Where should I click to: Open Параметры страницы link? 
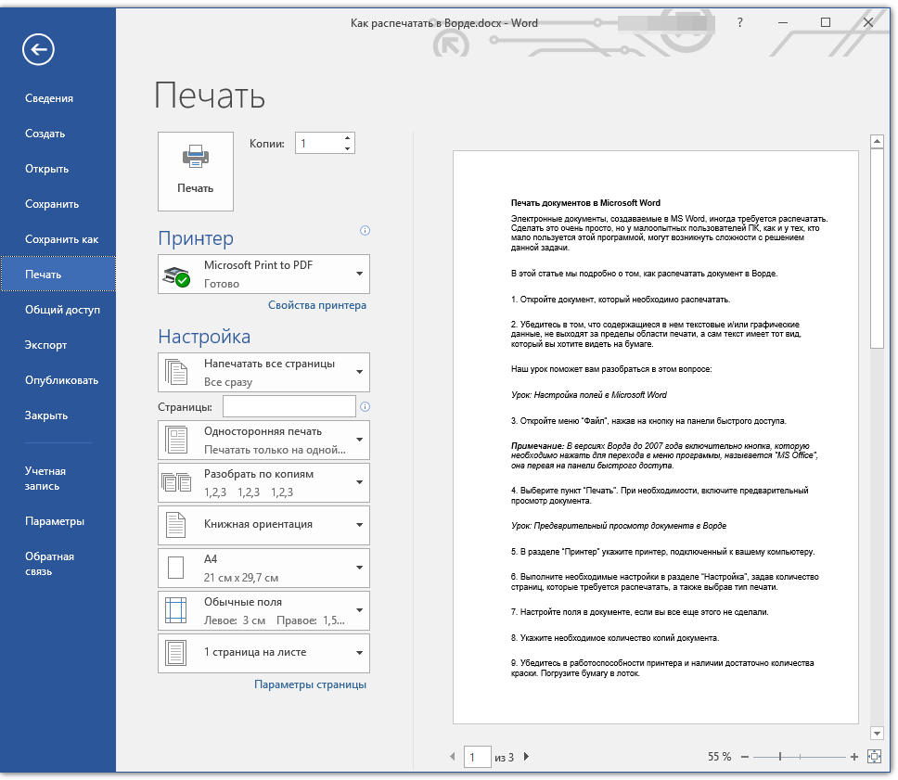click(x=311, y=684)
